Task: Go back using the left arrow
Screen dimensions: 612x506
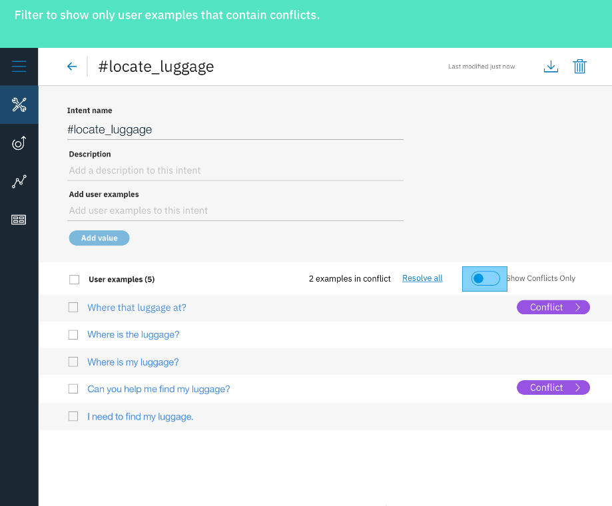Action: pyautogui.click(x=72, y=67)
